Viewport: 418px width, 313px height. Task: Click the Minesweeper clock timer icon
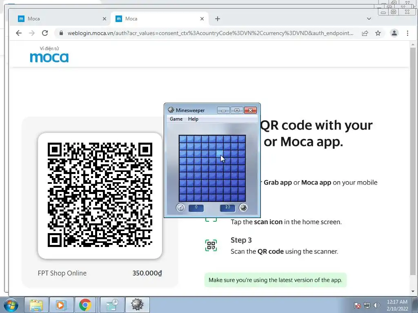(x=180, y=207)
